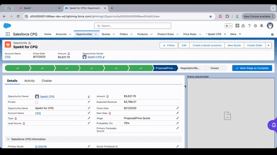Viewport: 277px width, 155px height.
Task: Edit Opportunity Name pencil icon
Action: 89,108
